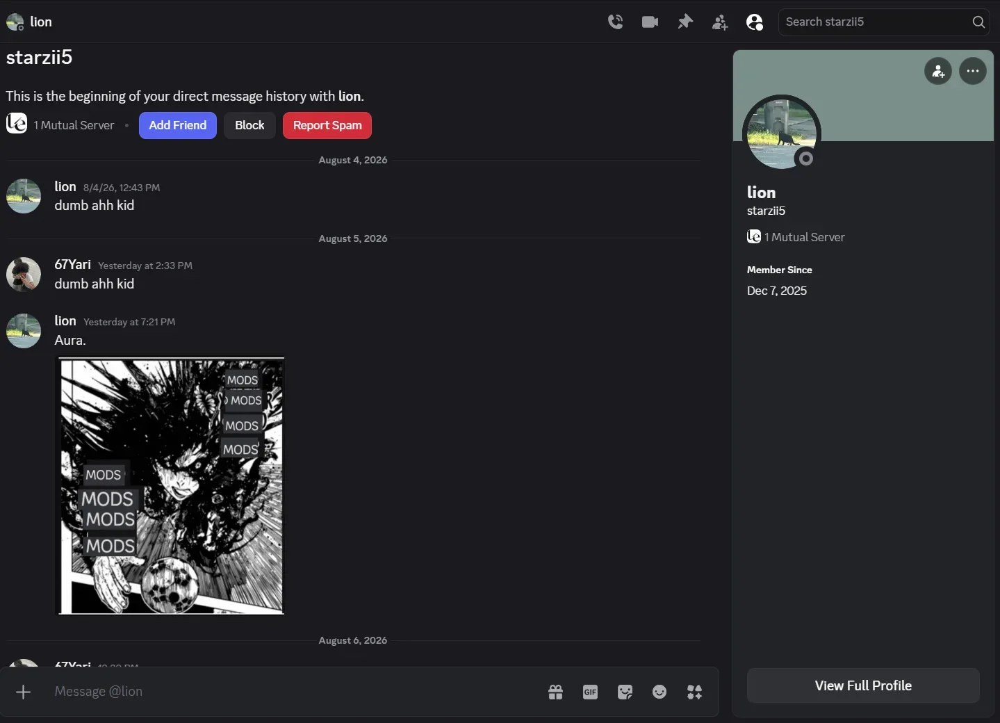Click username lion on Aura message

[x=65, y=320]
